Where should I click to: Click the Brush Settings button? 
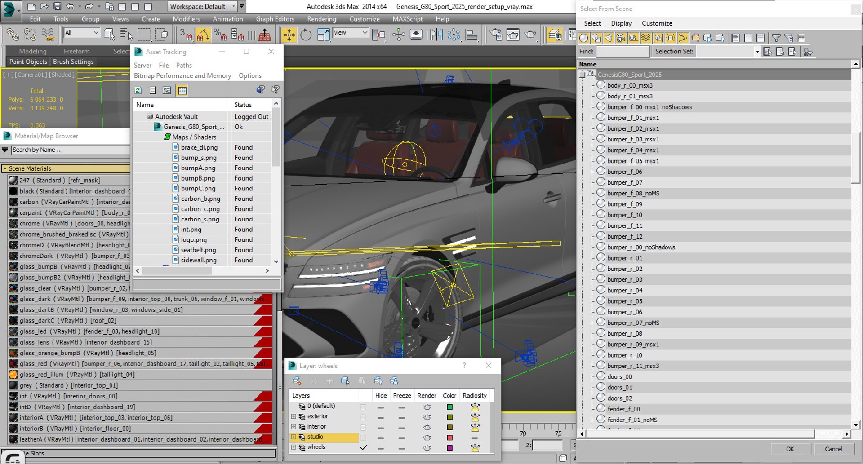73,62
